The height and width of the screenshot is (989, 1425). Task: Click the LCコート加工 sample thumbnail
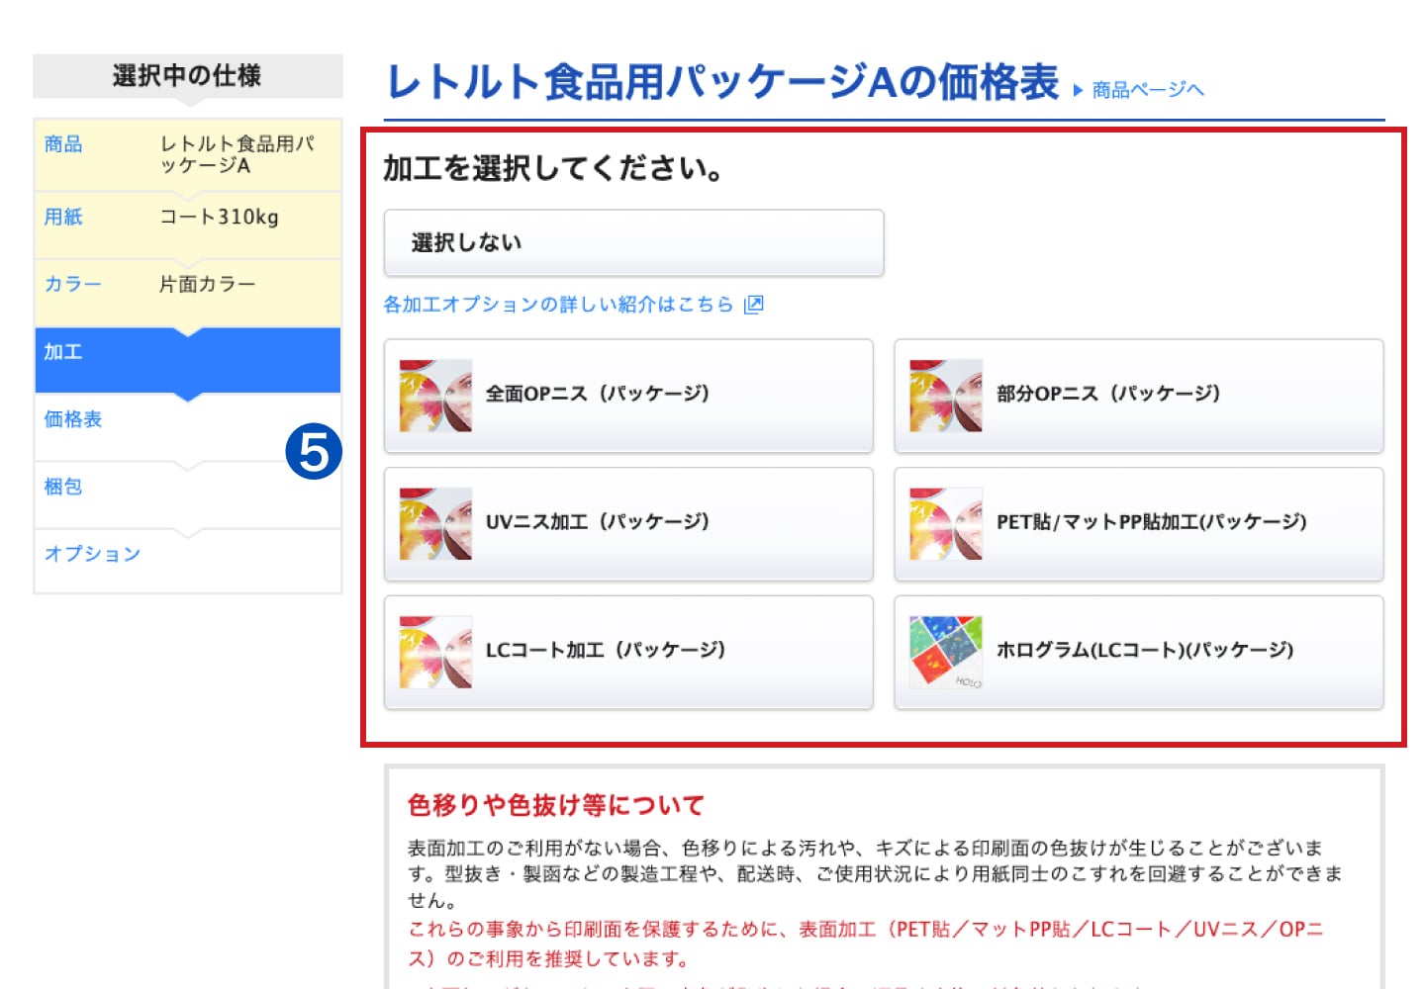(x=435, y=652)
